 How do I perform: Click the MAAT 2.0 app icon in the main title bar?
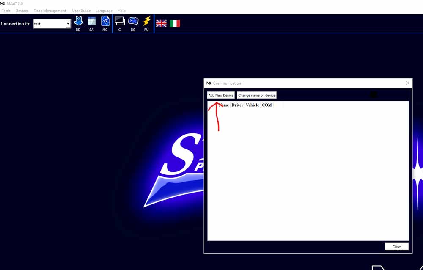click(x=3, y=3)
